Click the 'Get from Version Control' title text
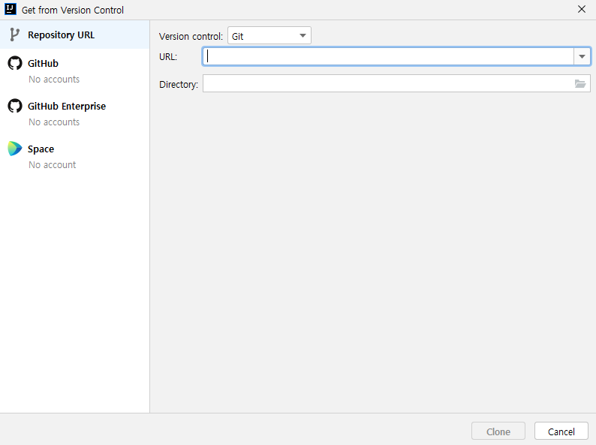Viewport: 596px width, 445px height. click(73, 11)
